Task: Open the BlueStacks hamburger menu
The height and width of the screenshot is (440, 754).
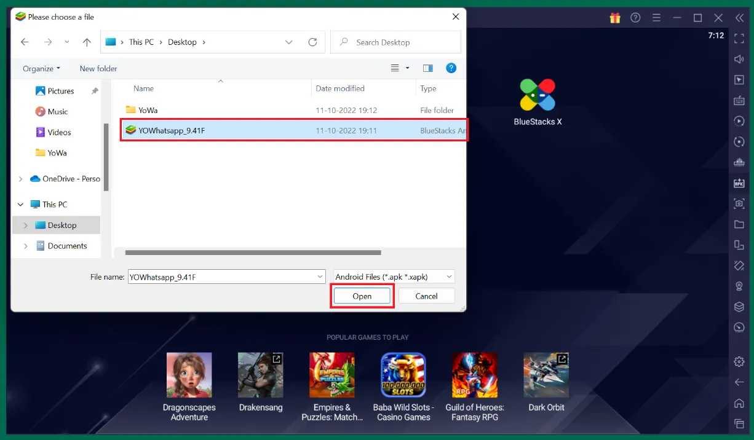Action: coord(656,18)
